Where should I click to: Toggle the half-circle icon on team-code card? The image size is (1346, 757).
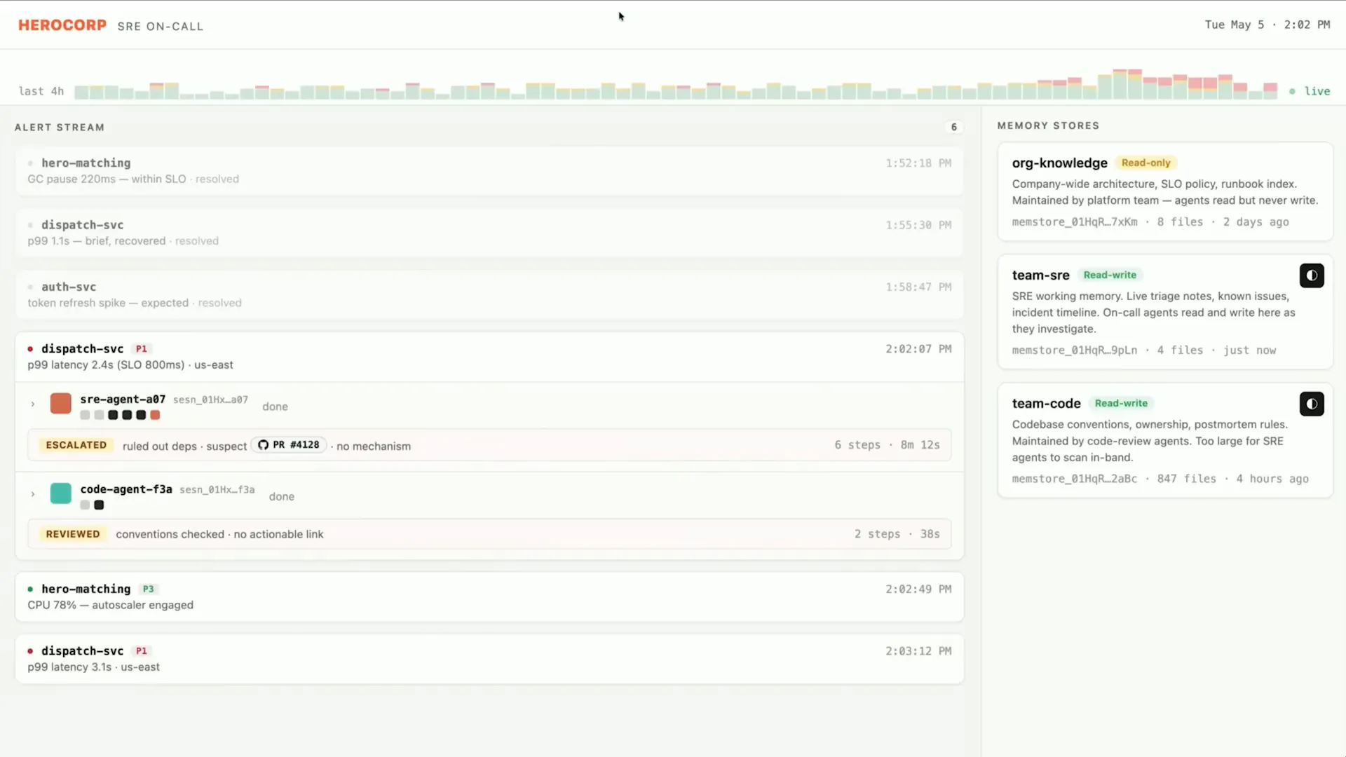(1312, 404)
